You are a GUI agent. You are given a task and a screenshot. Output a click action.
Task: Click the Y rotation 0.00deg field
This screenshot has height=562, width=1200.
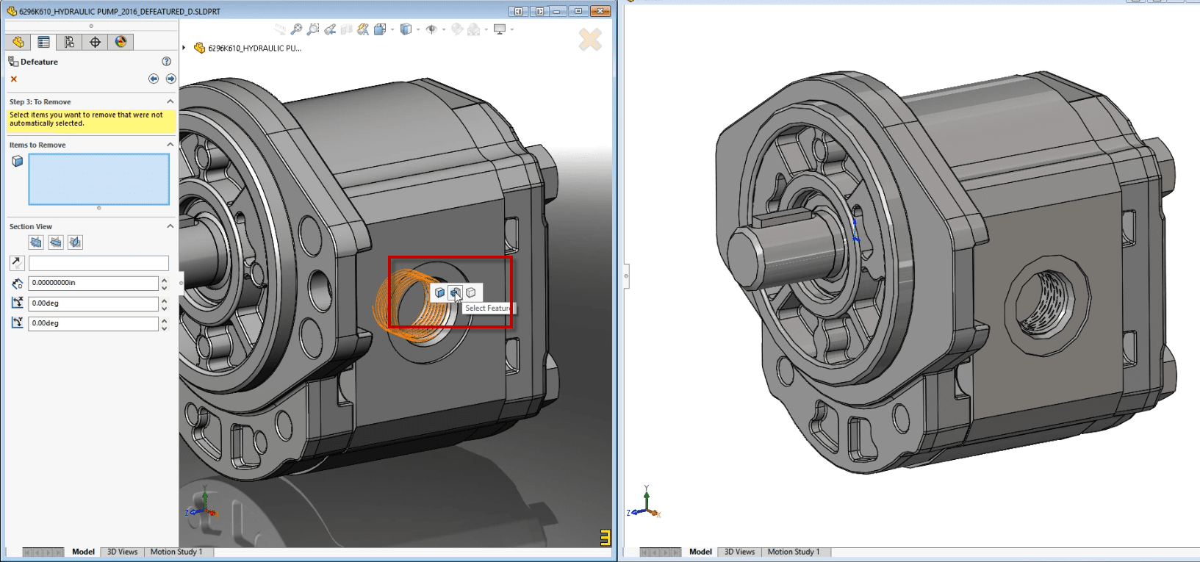coord(93,323)
